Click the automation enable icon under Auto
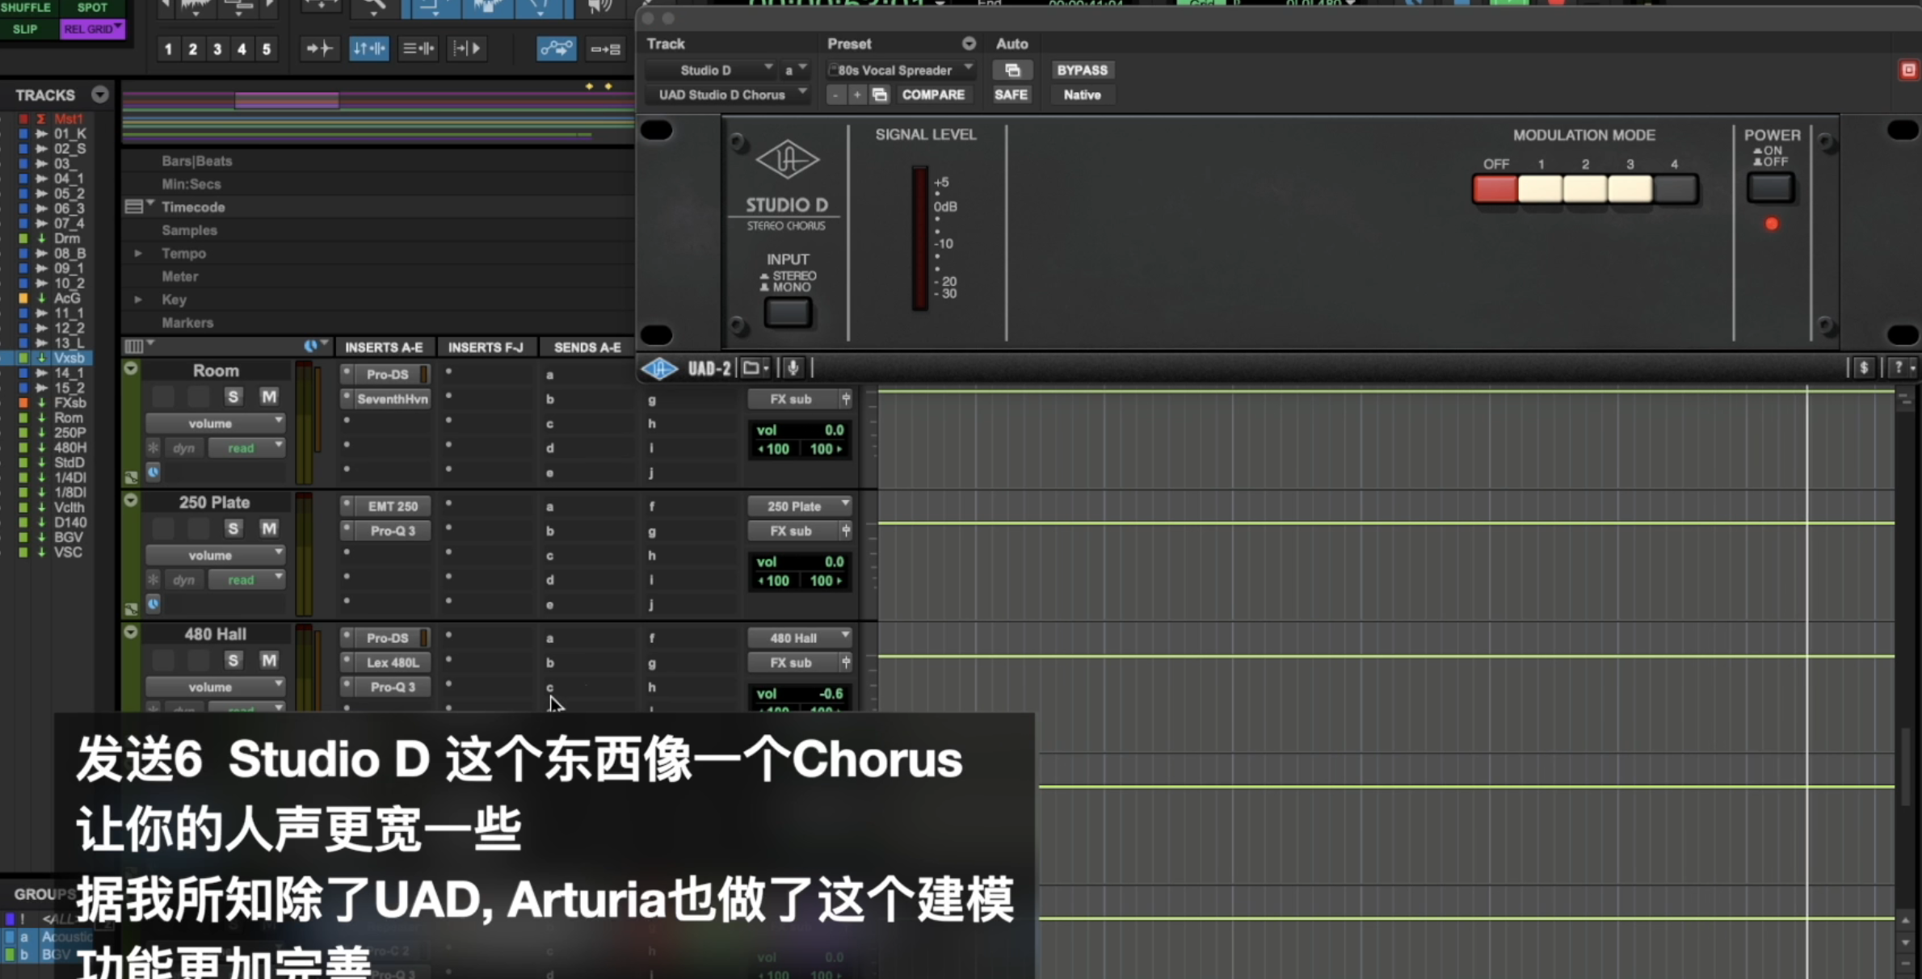1922x979 pixels. (x=1011, y=70)
